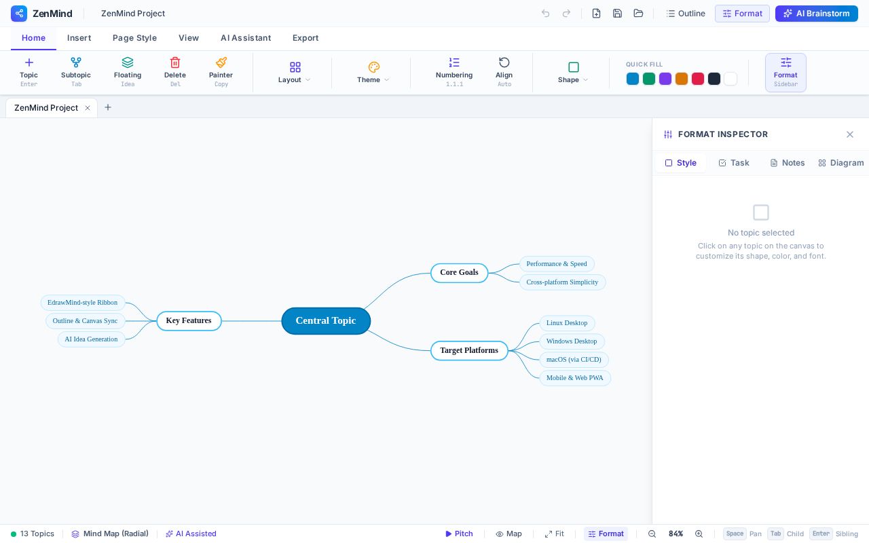This screenshot has height=543, width=869.
Task: Add a new Topic from the ribbon
Action: (29, 73)
